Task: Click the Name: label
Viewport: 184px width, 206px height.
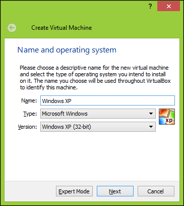Action: [29, 100]
